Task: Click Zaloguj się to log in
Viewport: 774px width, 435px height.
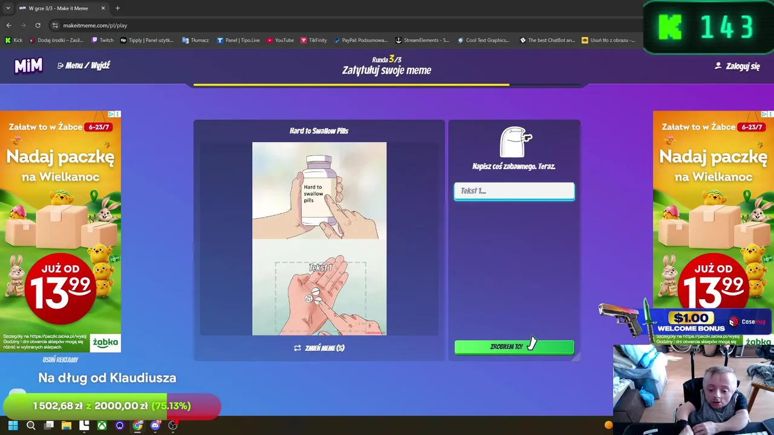Action: coord(737,66)
